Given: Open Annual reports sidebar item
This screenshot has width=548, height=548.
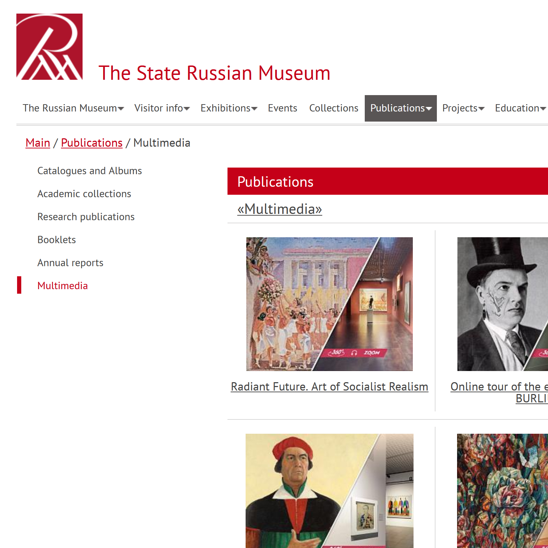Looking at the screenshot, I should tap(70, 263).
